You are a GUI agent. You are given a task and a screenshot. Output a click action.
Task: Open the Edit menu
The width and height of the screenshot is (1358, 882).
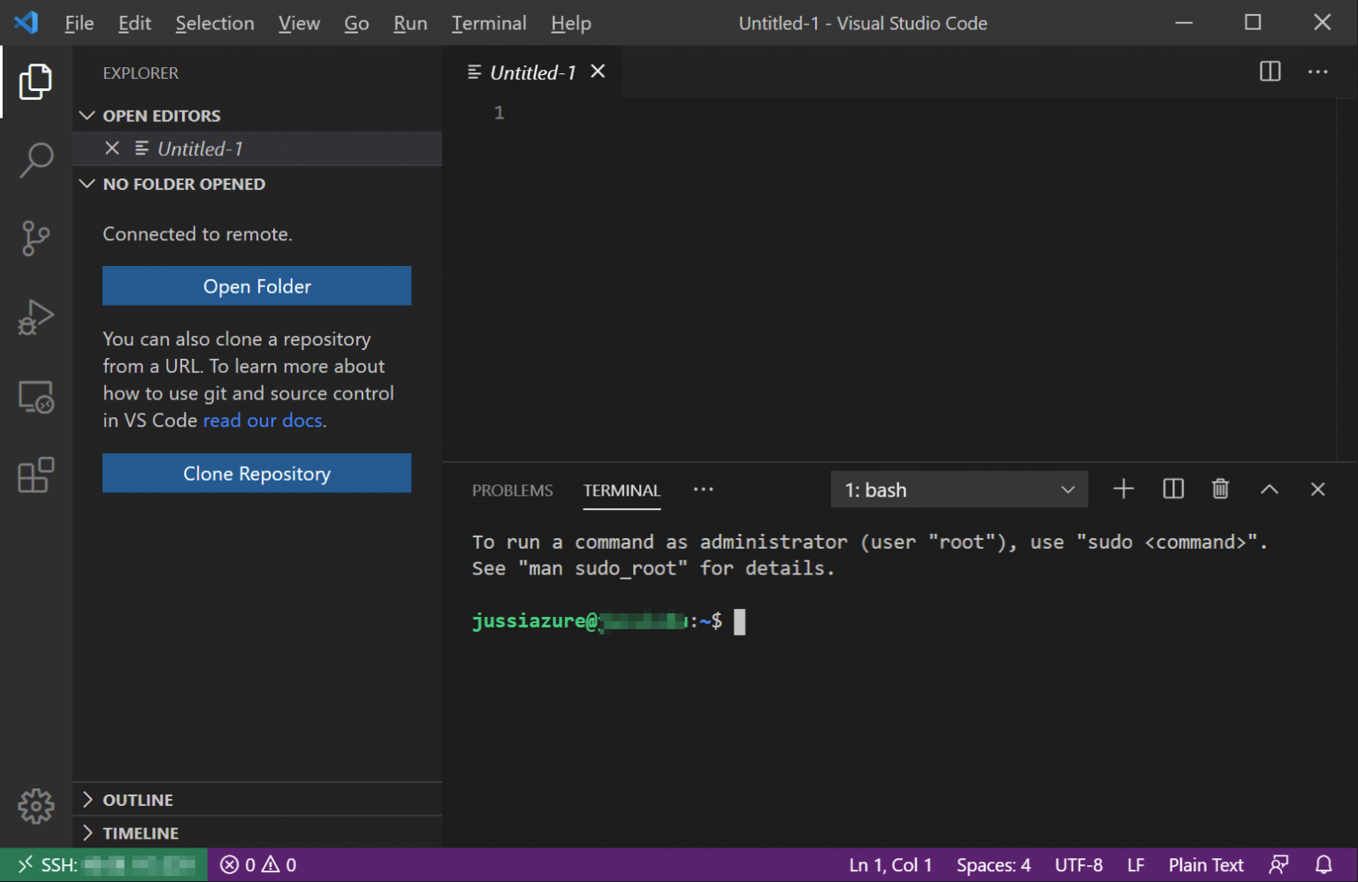pos(134,23)
